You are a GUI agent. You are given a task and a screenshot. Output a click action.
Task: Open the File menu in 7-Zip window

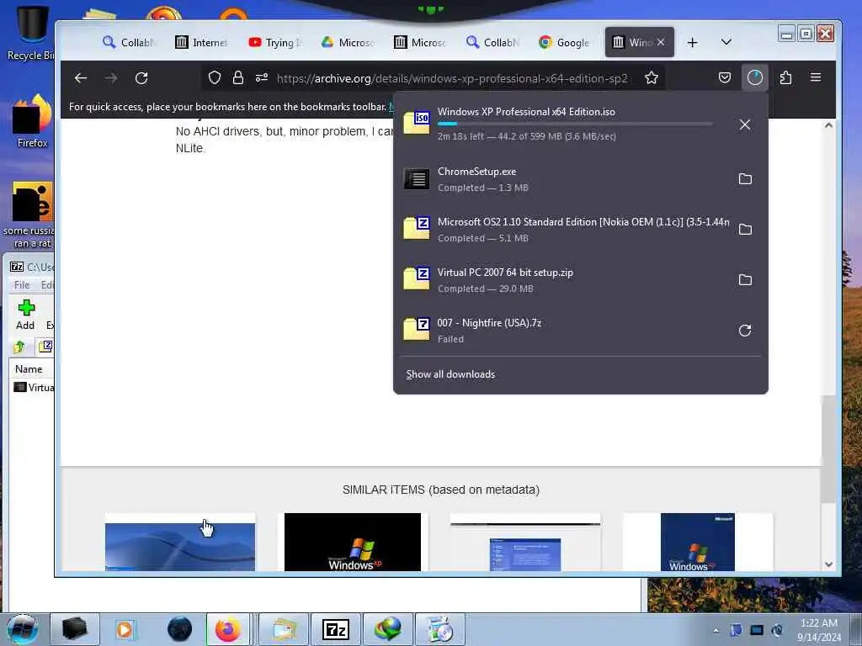tap(22, 285)
